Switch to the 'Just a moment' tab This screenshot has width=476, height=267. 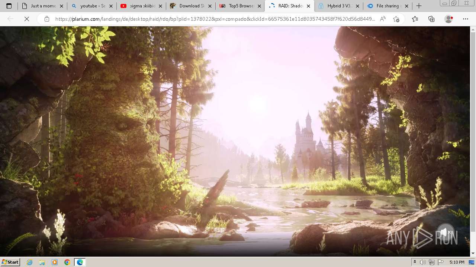point(42,6)
